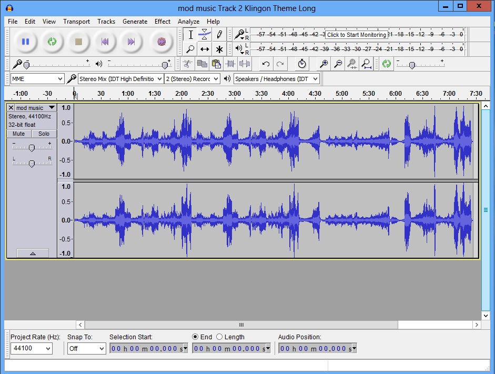Screen dimensions: 495x374
Task: Mute the mod music track
Action: pos(18,134)
